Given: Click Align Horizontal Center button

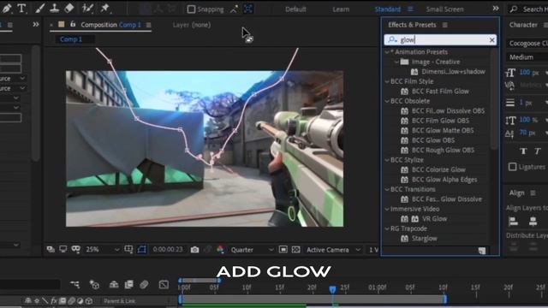Looking at the screenshot, I should coord(533,221).
